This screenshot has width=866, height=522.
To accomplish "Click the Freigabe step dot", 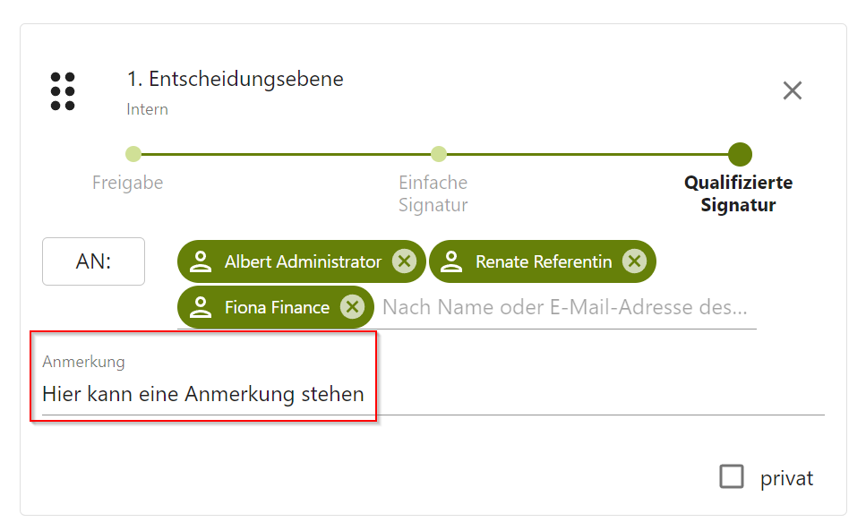I will point(134,154).
